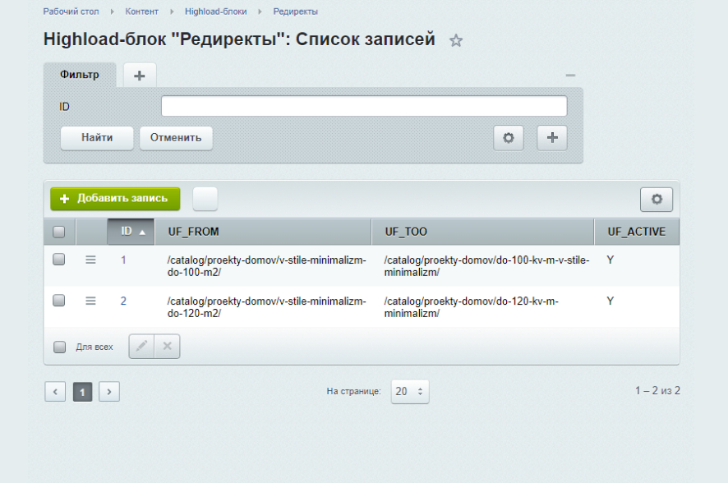The image size is (728, 483).
Task: Go to next page with right arrow
Action: (109, 392)
